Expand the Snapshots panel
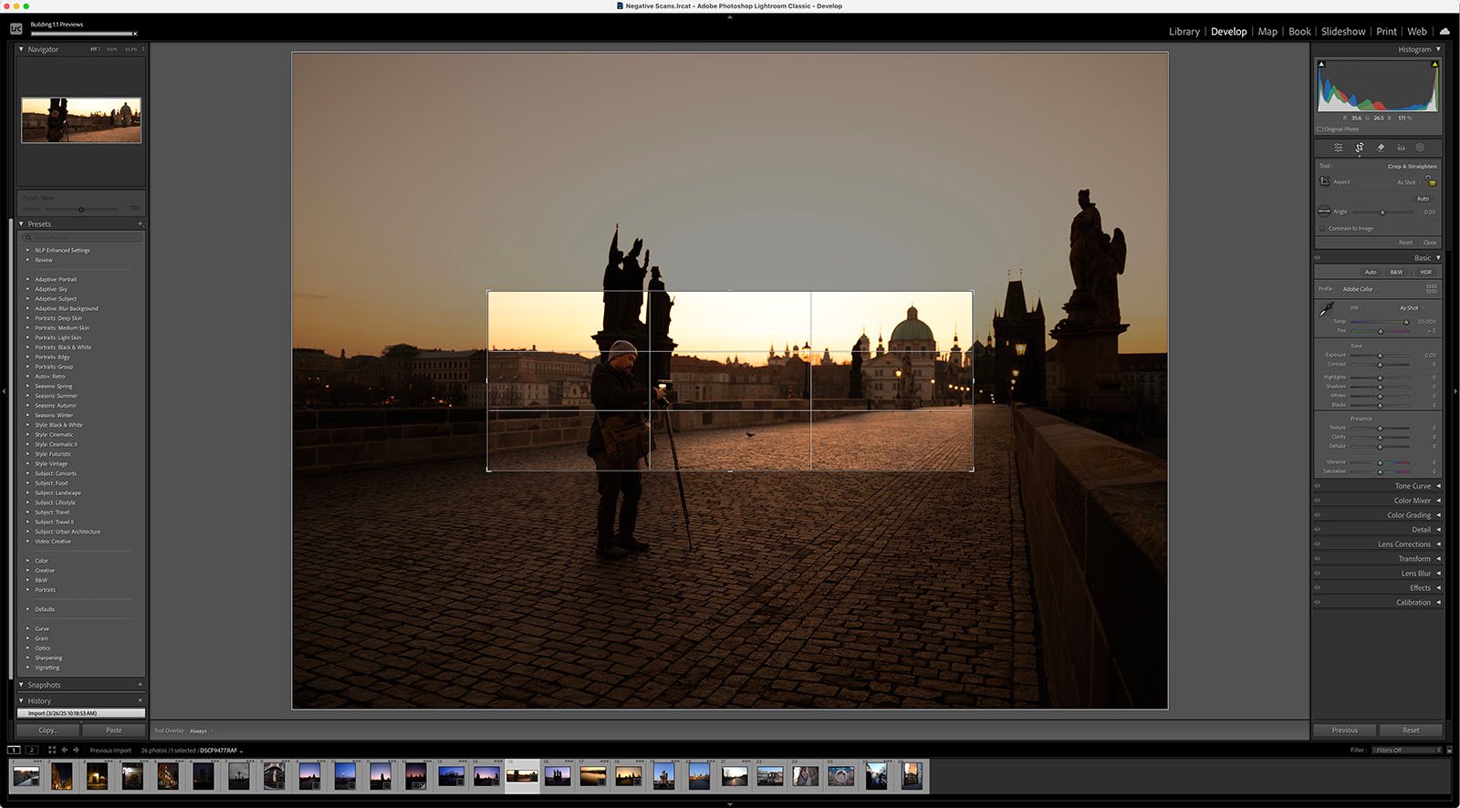1460x808 pixels. coord(21,684)
